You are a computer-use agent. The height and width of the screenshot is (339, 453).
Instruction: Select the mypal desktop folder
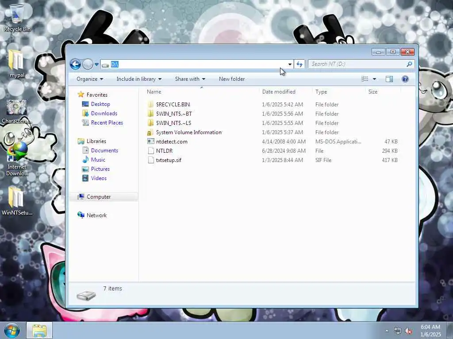coord(17,64)
